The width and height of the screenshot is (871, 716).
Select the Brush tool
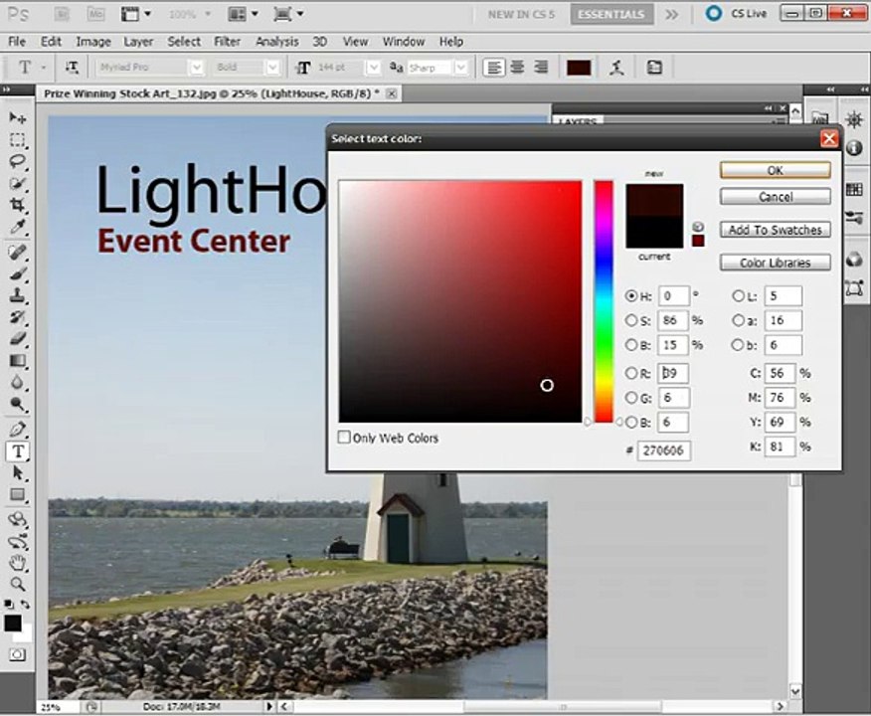[18, 273]
